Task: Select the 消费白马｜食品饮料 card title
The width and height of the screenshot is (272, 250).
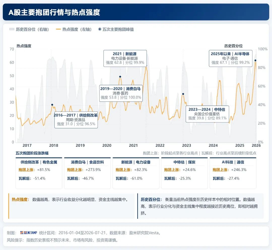Action: 87,162
